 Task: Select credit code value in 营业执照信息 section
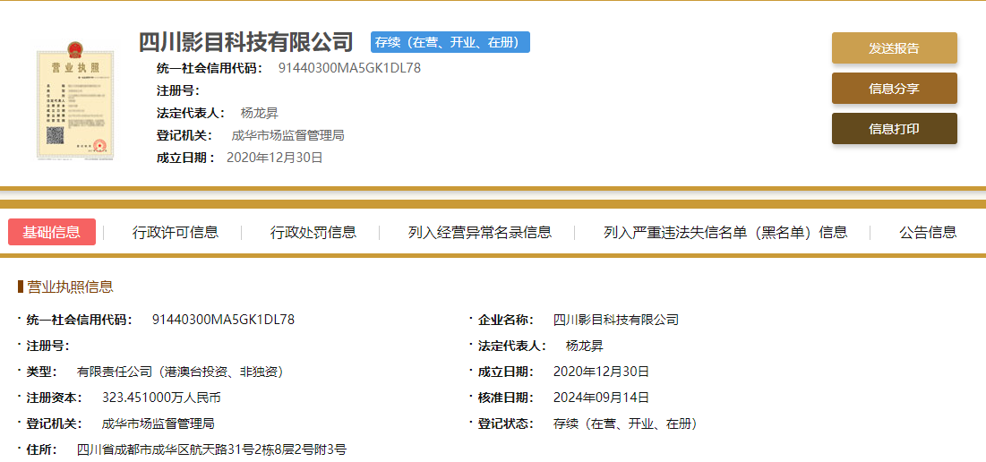tap(223, 320)
